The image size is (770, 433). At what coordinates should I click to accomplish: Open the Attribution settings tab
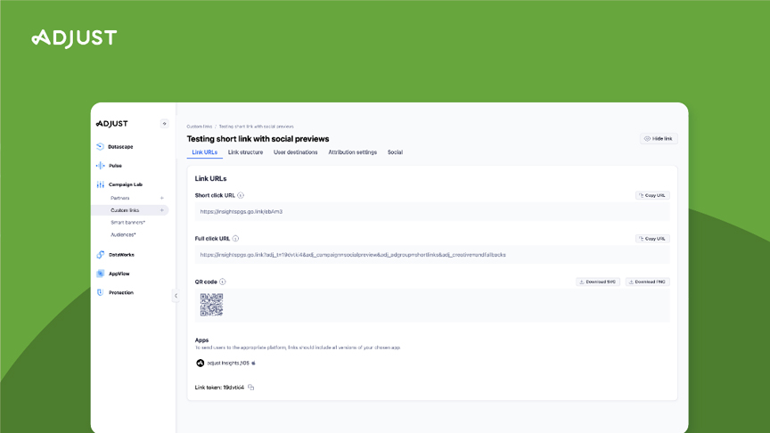tap(352, 152)
